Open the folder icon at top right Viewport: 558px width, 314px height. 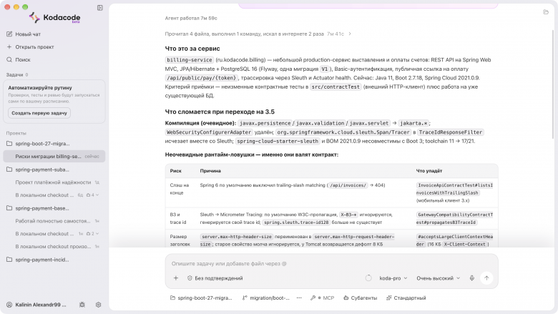point(546,12)
